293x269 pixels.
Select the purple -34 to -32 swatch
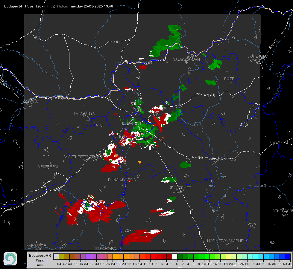pos(88,256)
